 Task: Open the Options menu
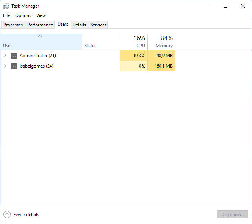(23, 15)
